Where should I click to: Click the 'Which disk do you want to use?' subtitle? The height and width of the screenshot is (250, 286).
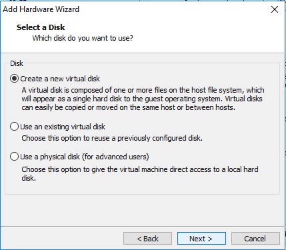coord(83,38)
